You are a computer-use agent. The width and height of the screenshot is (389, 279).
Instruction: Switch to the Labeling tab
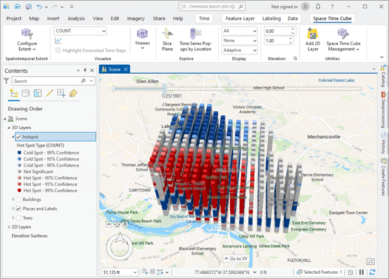click(270, 19)
